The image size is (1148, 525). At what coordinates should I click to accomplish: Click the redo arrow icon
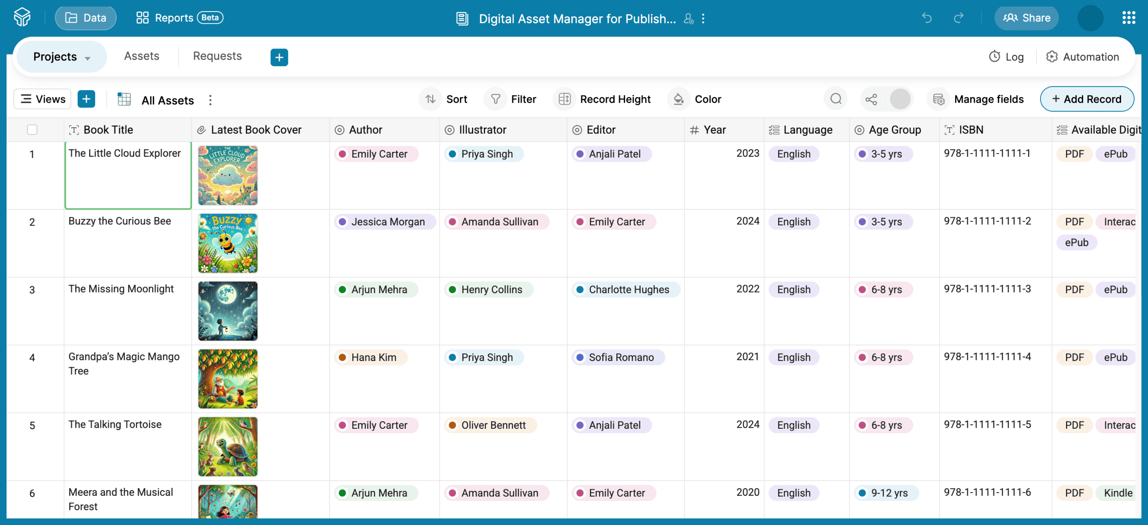pyautogui.click(x=958, y=18)
